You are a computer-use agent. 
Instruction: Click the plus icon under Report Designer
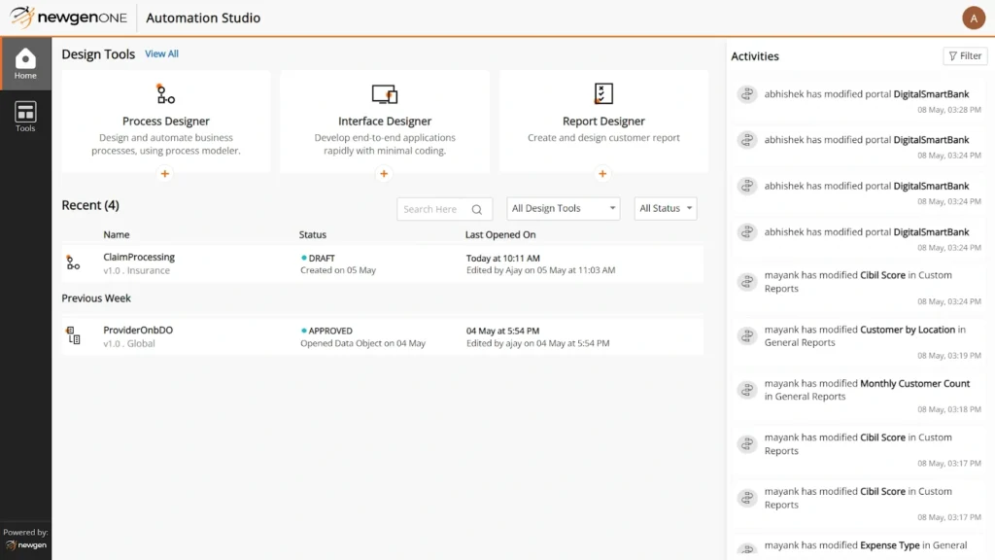tap(602, 173)
